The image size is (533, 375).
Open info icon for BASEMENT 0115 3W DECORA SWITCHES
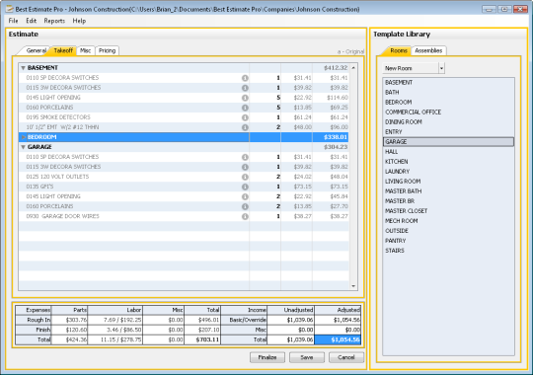pyautogui.click(x=245, y=88)
